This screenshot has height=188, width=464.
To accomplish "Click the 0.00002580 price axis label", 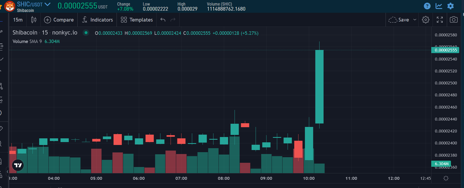I will pyautogui.click(x=446, y=35).
